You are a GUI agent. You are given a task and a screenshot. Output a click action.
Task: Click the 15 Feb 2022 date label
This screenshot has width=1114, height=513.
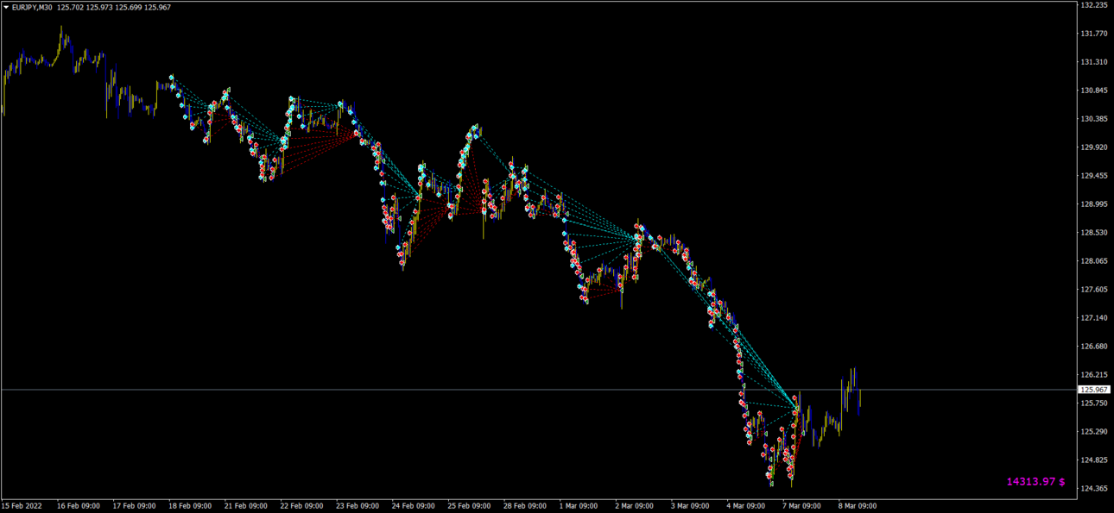22,506
